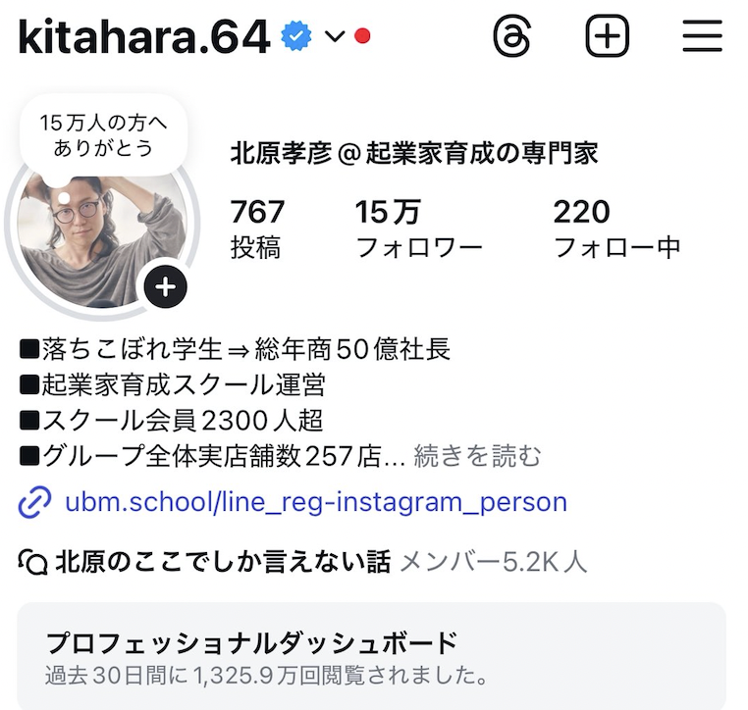Viewport: 748px width, 710px height.
Task: Open the 15万 フォロワー list
Action: (419, 228)
